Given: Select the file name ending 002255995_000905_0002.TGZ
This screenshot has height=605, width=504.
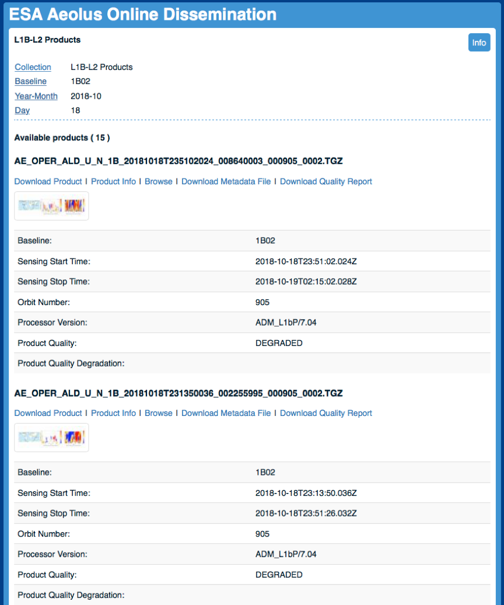Looking at the screenshot, I should coord(178,393).
